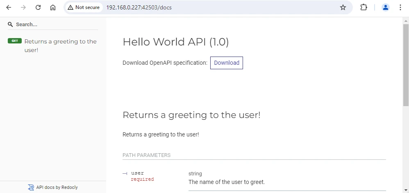The image size is (409, 193).
Task: Reload the API docs page
Action: coord(38,7)
